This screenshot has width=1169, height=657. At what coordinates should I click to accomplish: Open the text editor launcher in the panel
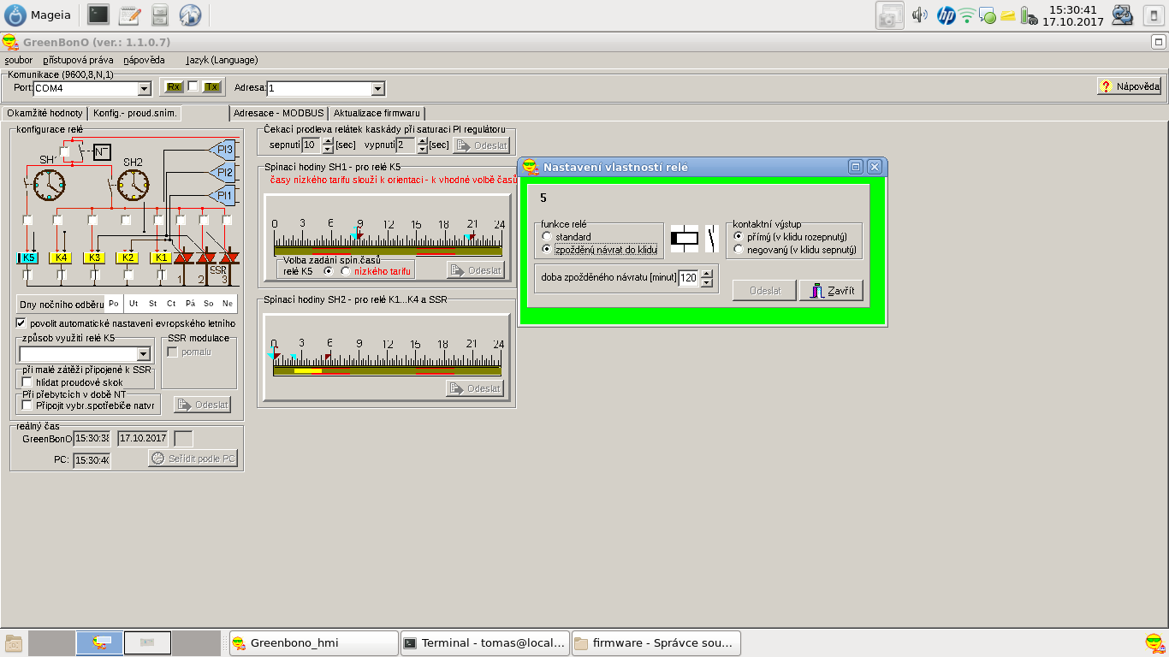point(129,15)
